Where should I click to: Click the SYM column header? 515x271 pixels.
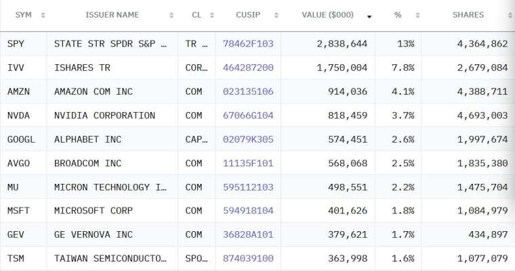pos(23,15)
